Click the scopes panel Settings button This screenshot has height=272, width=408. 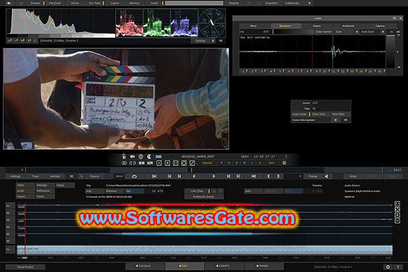pos(201,41)
